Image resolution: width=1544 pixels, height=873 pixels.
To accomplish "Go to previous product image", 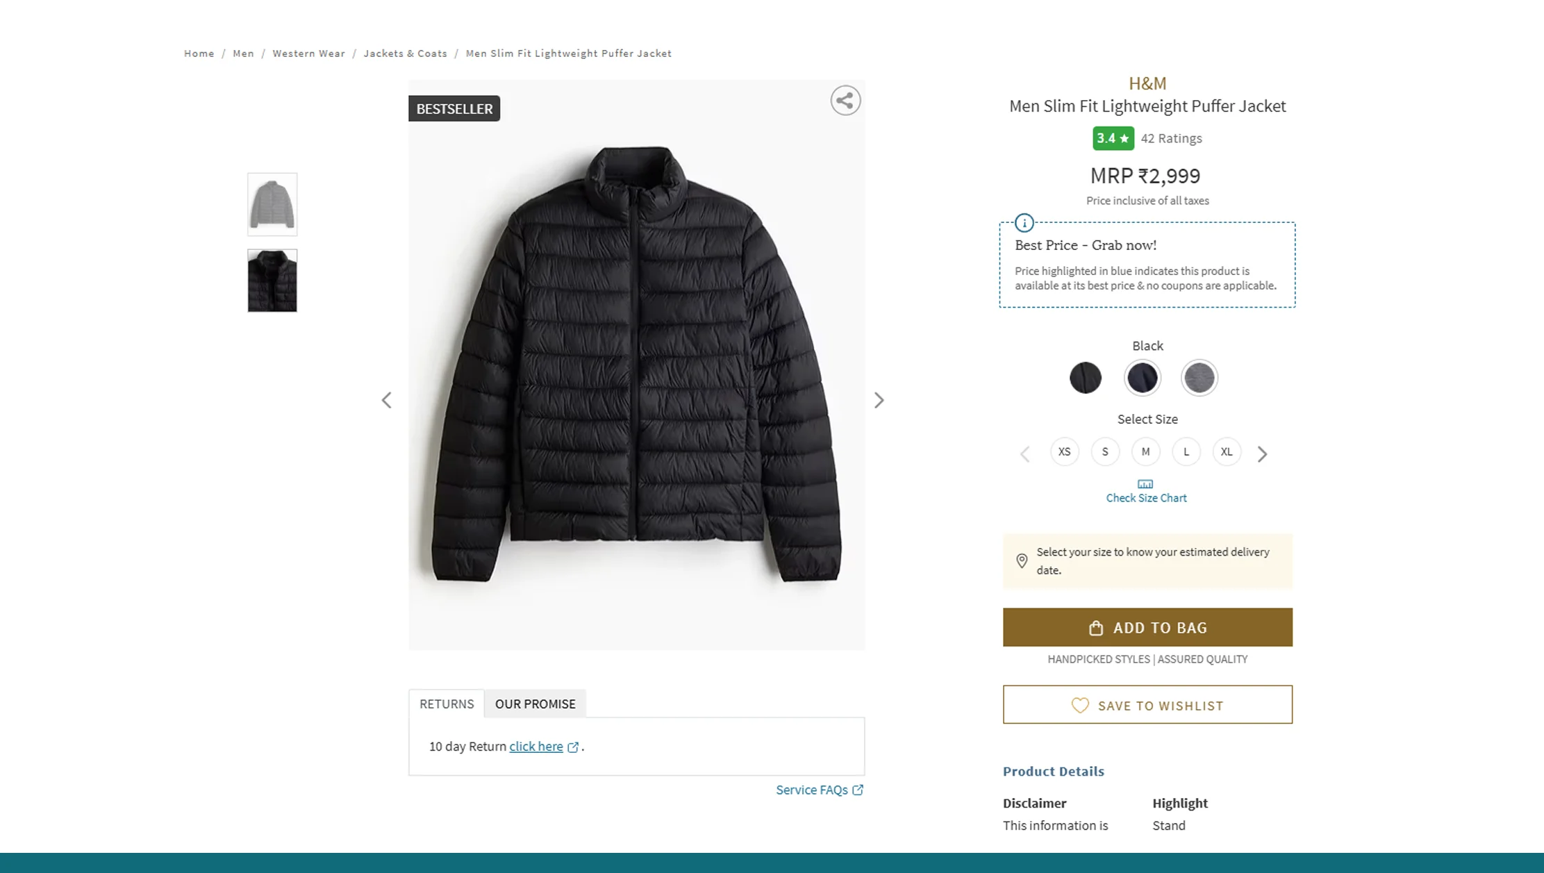I will pos(387,400).
